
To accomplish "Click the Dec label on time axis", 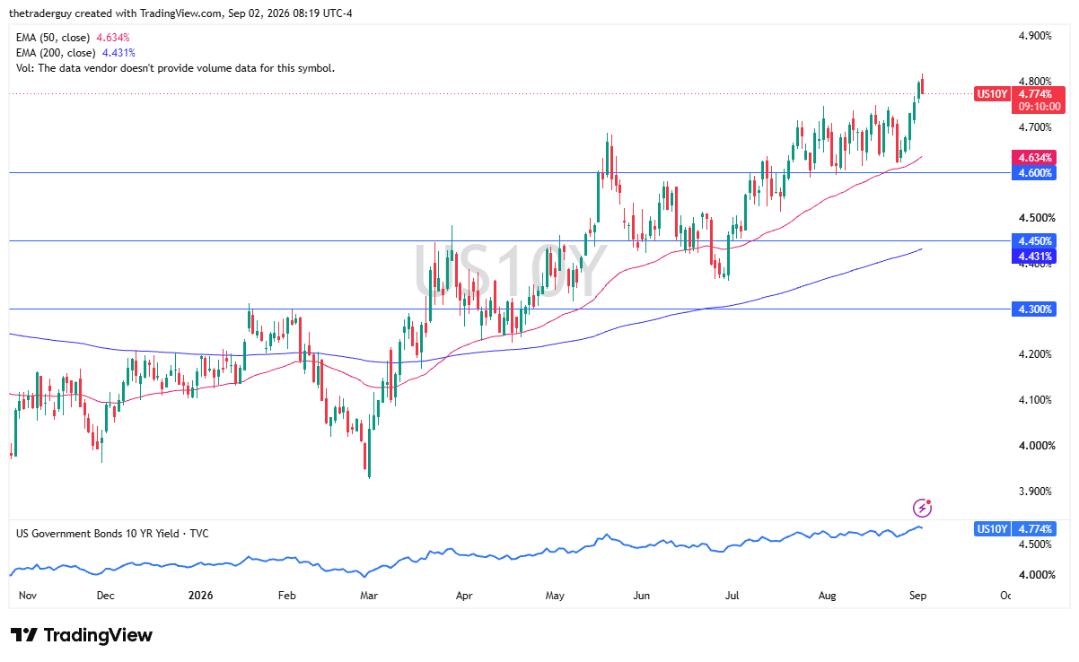I will tap(105, 595).
